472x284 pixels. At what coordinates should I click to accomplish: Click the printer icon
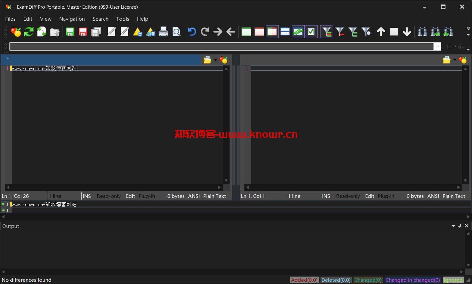coord(163,32)
